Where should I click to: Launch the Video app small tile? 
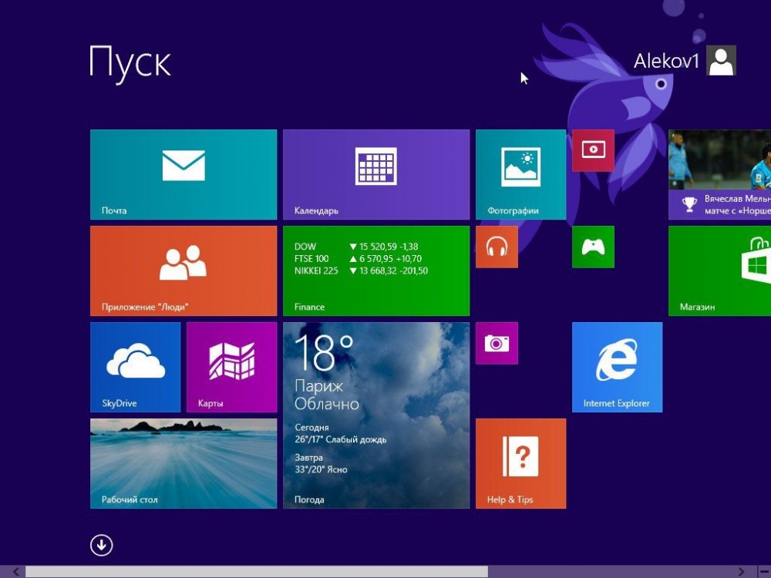pyautogui.click(x=593, y=150)
